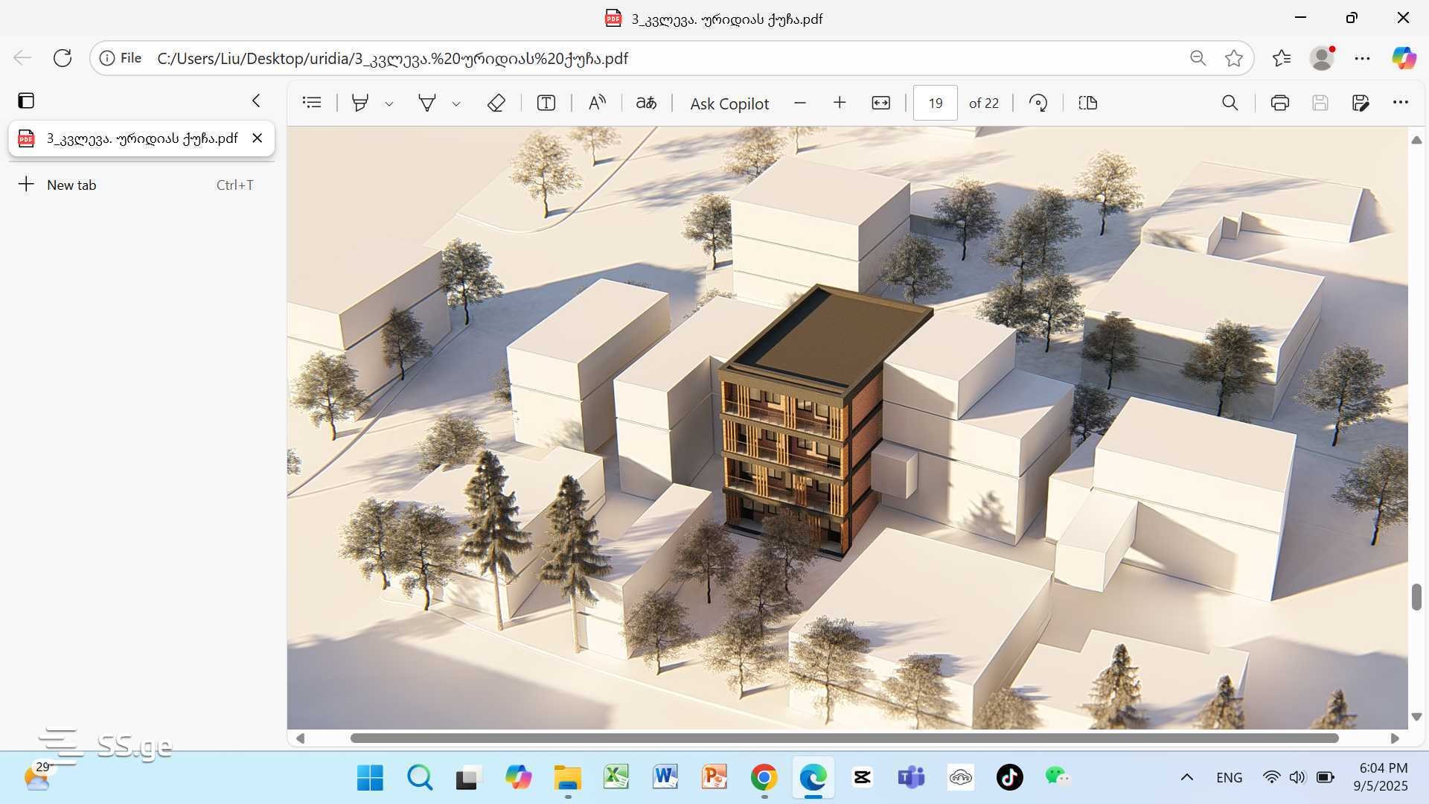Collapse the vertical tabs pane chevron
This screenshot has width=1429, height=804.
pos(256,100)
